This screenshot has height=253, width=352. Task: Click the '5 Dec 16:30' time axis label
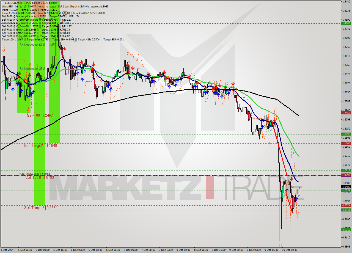tap(60, 250)
